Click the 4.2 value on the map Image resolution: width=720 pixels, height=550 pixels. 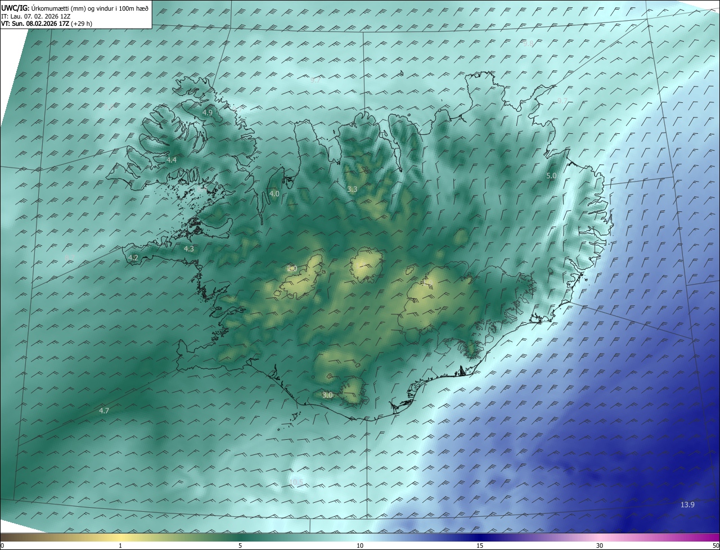click(133, 258)
